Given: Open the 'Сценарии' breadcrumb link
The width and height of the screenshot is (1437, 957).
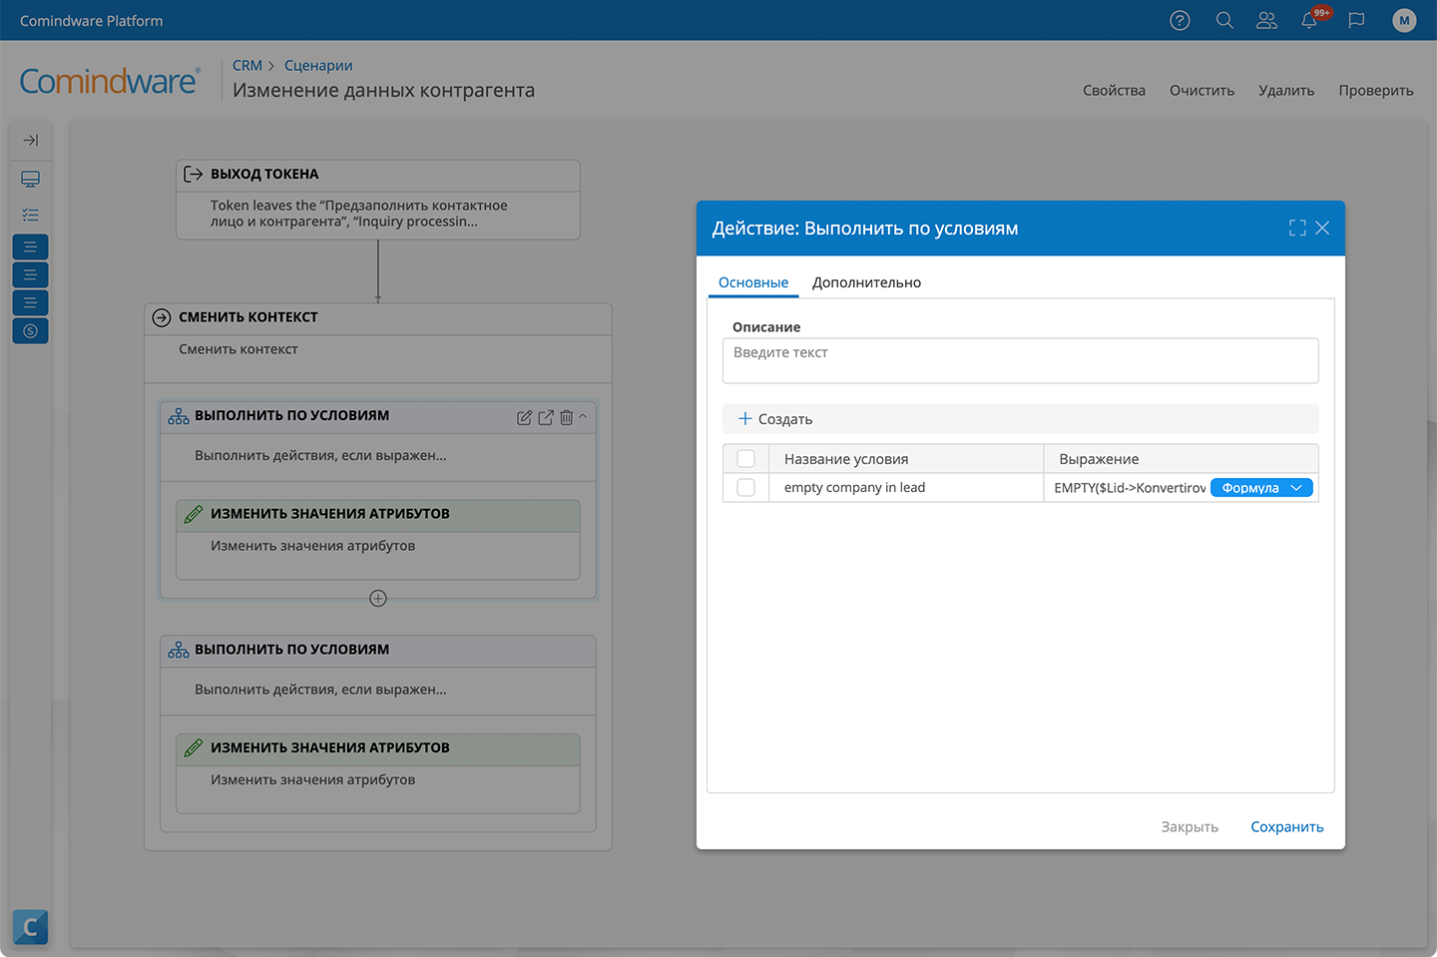Looking at the screenshot, I should tap(318, 66).
